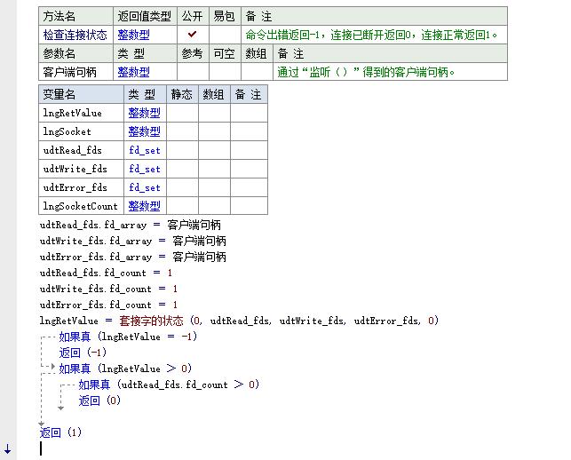Click type 整数型 of variable lngSocket

[144, 131]
